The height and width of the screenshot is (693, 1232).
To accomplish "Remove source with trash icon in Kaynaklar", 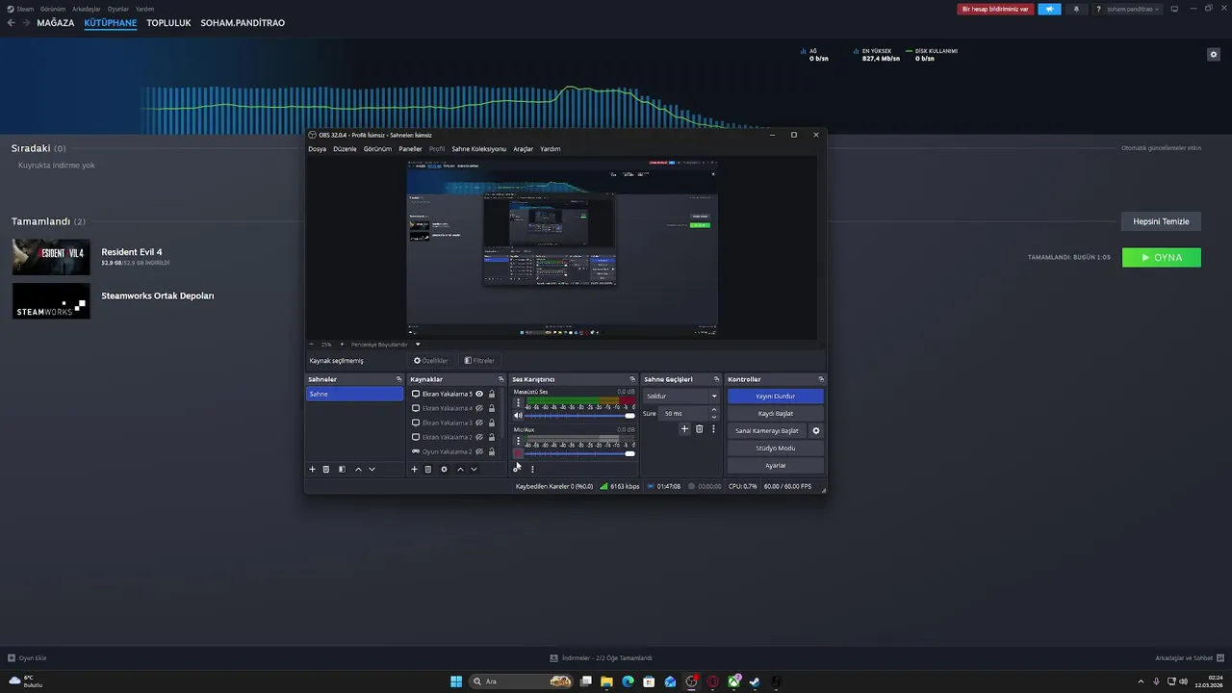I will (428, 469).
